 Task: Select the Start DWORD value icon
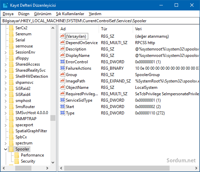pos(62,106)
